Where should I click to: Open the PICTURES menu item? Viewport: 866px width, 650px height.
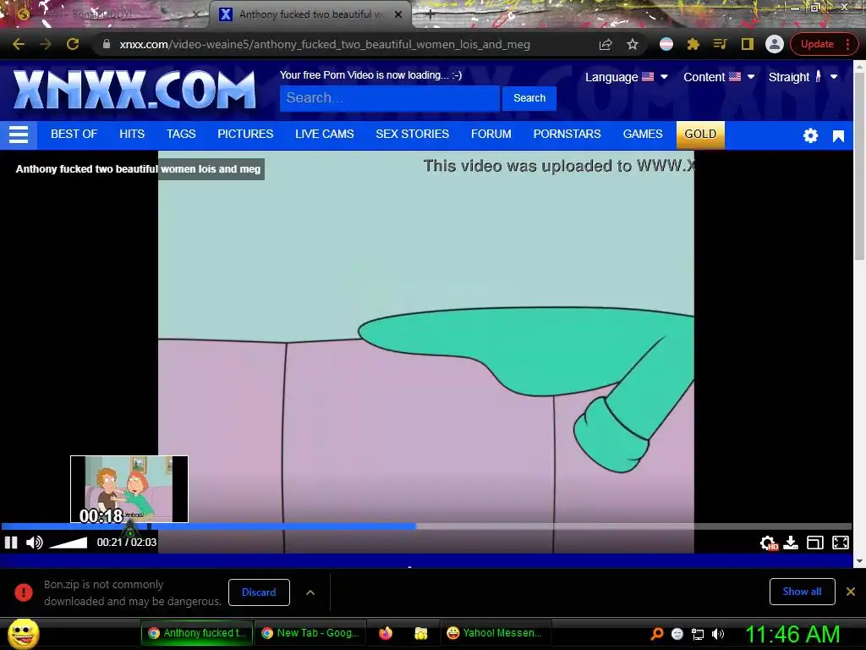tap(245, 135)
